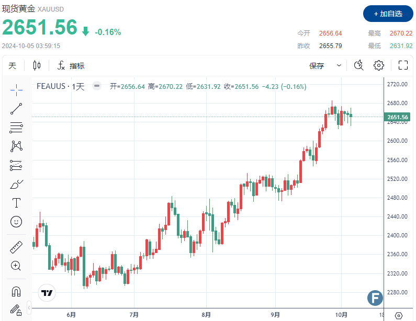Select the crosshair cursor tool
Viewport: 416px width, 321px height.
click(16, 90)
